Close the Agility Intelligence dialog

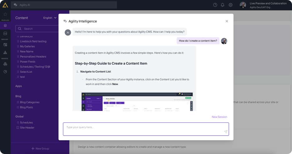point(226,21)
